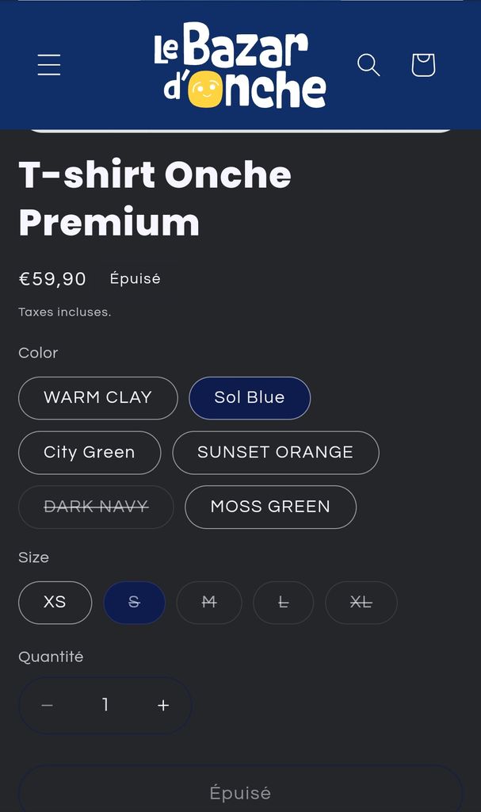Click the quantity number field
481x812 pixels.
point(105,705)
